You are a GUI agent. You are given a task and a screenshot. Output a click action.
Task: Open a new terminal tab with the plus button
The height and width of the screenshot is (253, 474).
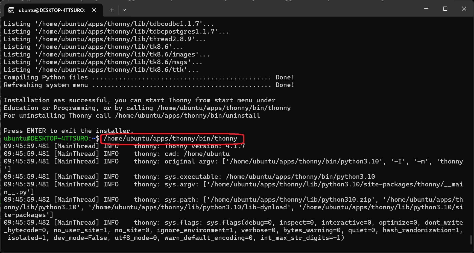tap(112, 10)
